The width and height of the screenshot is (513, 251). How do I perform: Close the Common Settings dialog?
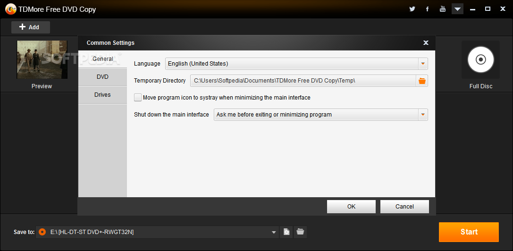coord(426,43)
